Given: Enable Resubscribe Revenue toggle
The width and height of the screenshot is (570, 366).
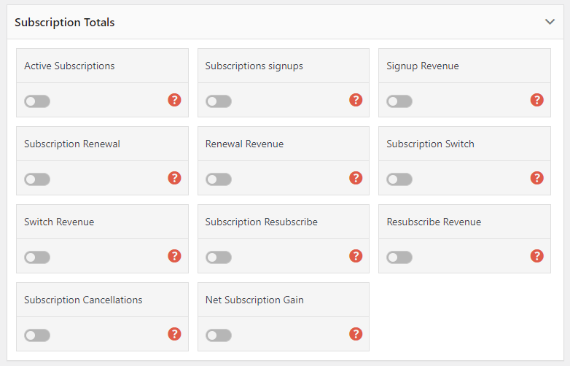Looking at the screenshot, I should 399,257.
